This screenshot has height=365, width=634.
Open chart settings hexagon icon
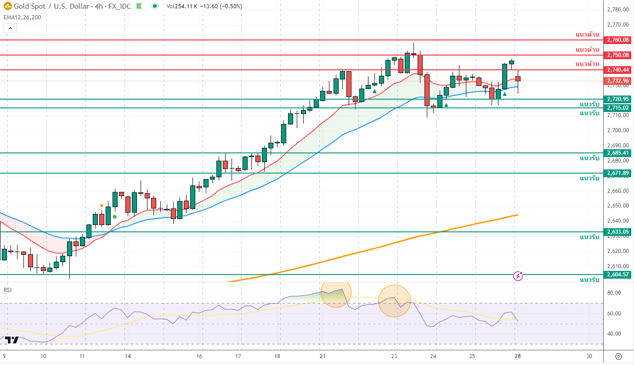click(618, 357)
